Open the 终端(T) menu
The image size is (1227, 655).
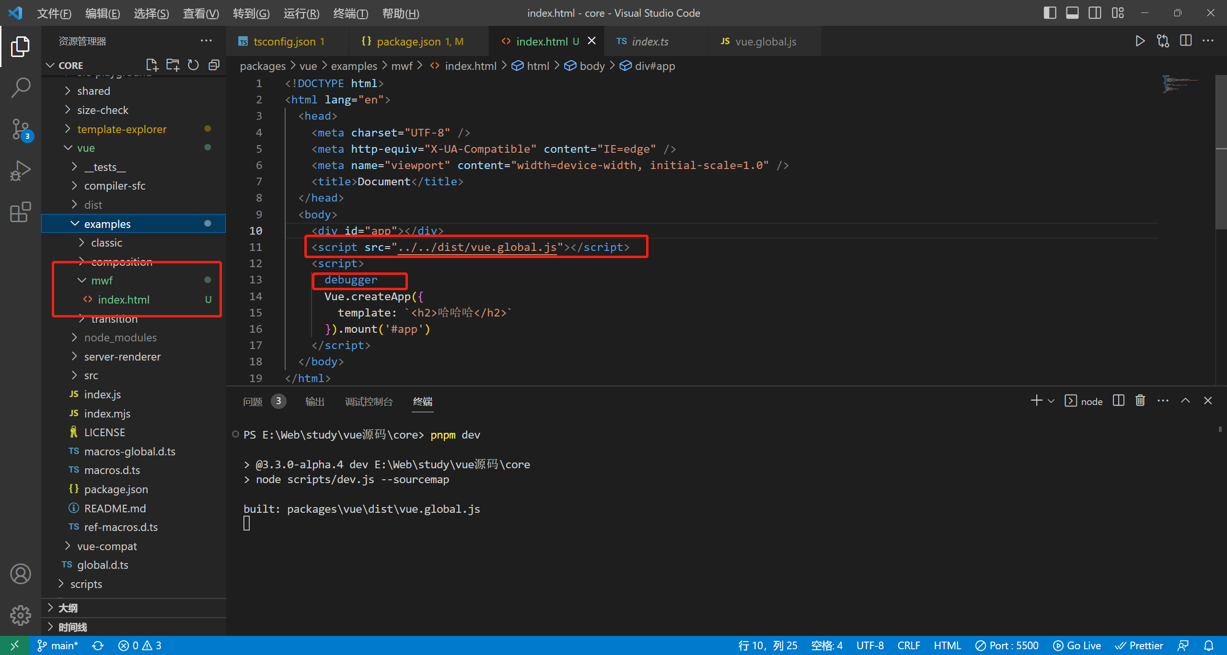coord(351,13)
